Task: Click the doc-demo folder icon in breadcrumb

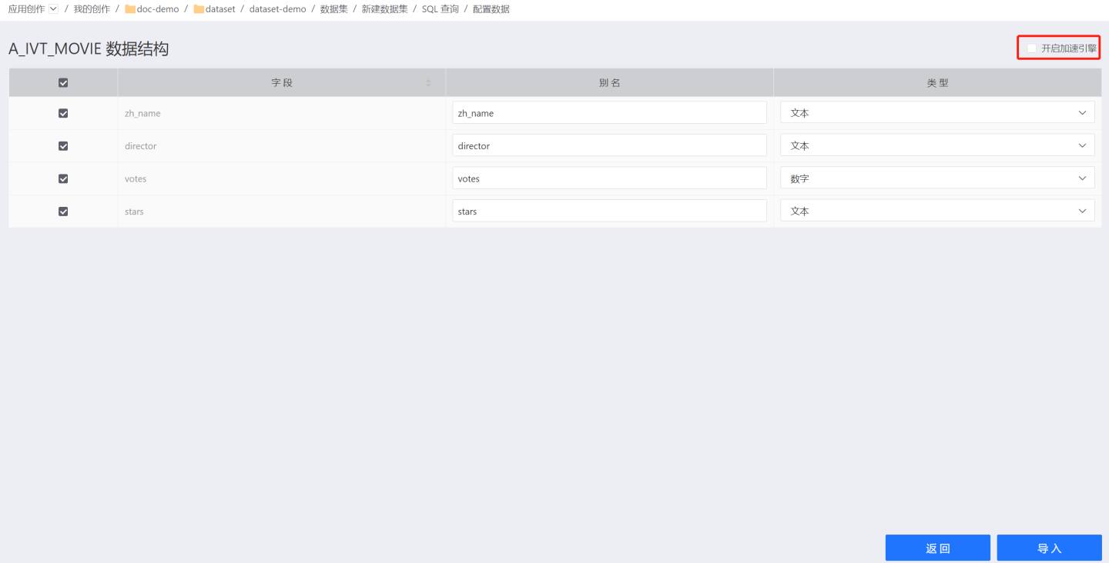Action: (x=130, y=9)
